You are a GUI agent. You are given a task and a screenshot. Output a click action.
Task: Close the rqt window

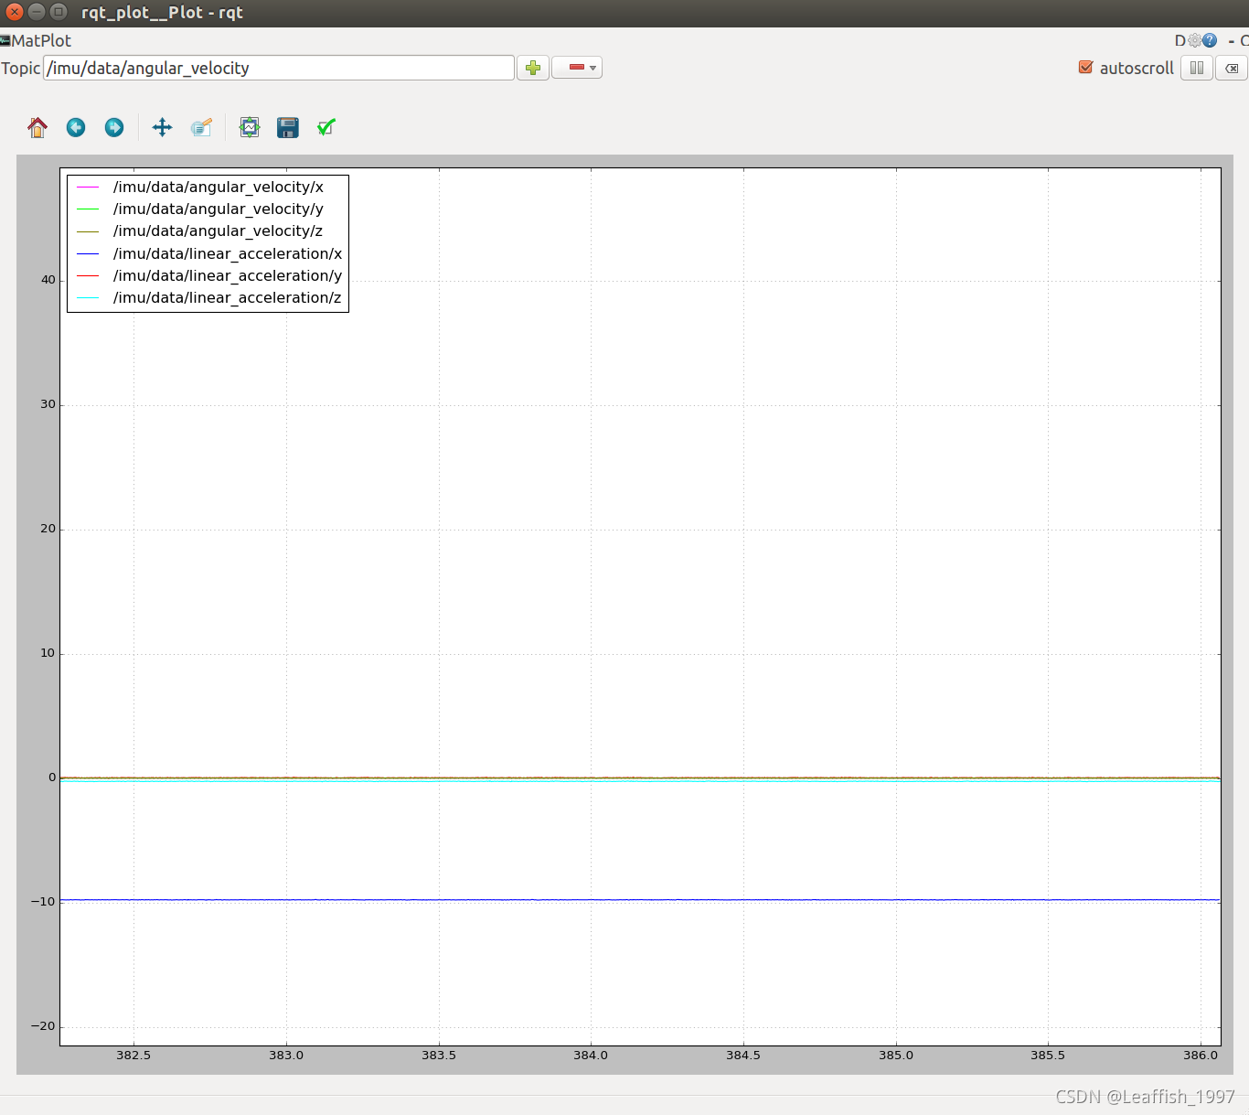coord(15,12)
